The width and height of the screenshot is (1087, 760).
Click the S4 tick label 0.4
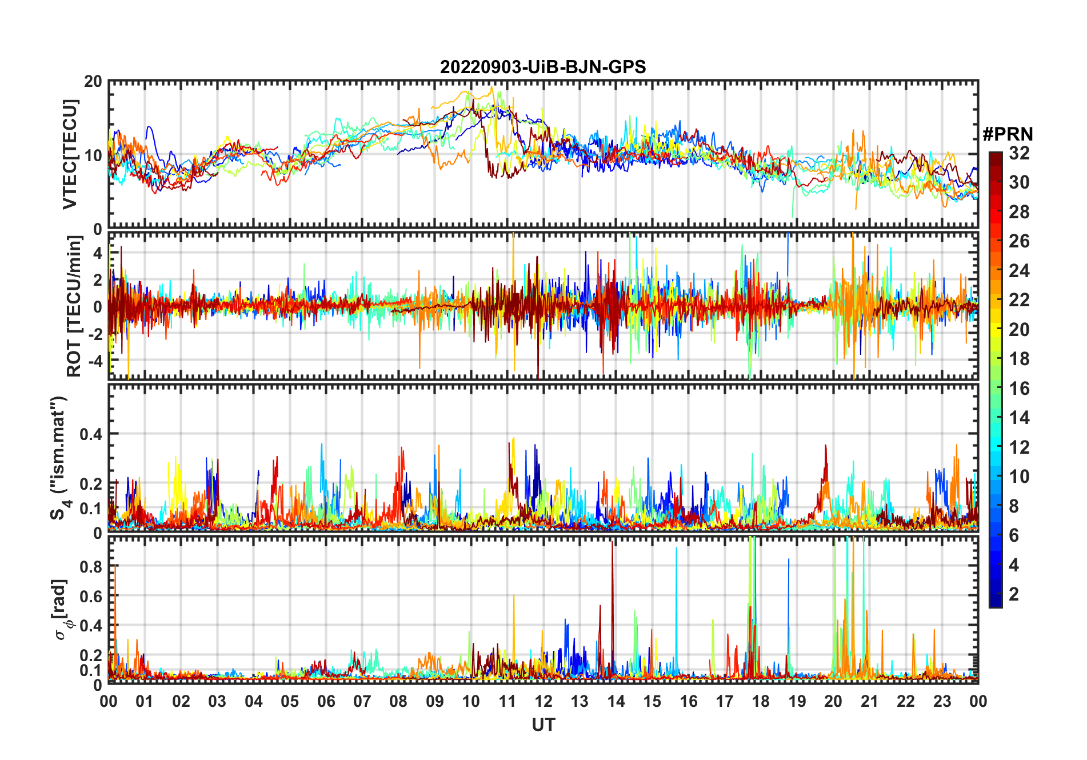(x=91, y=434)
